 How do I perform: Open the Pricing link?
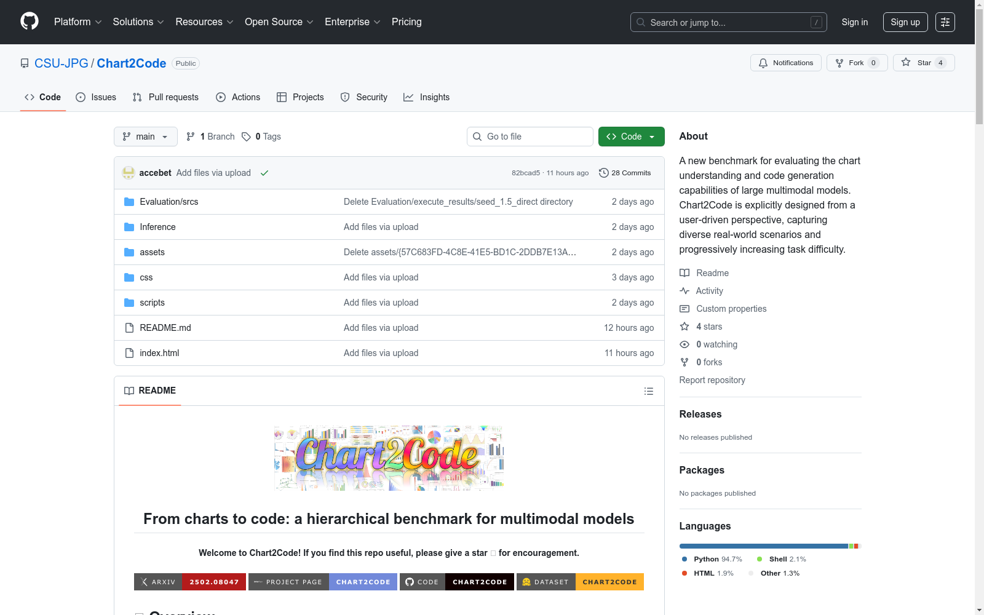(x=407, y=22)
